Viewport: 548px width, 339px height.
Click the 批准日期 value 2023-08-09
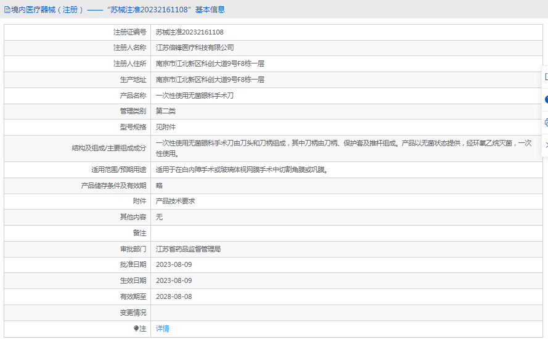[174, 265]
